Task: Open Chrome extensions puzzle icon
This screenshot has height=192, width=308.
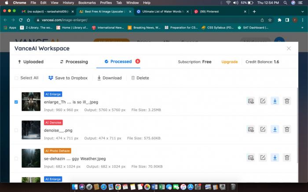Action: click(279, 20)
